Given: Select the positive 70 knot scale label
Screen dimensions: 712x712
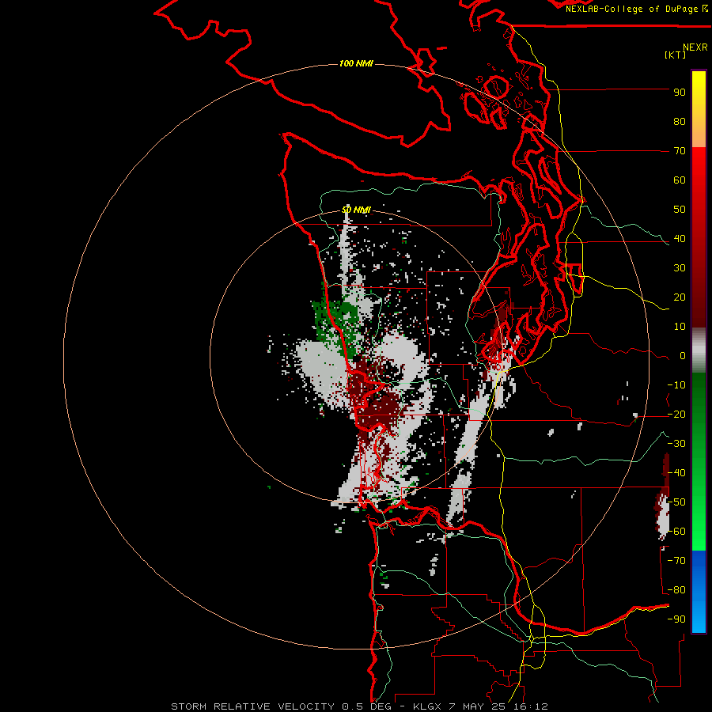Looking at the screenshot, I should 680,151.
